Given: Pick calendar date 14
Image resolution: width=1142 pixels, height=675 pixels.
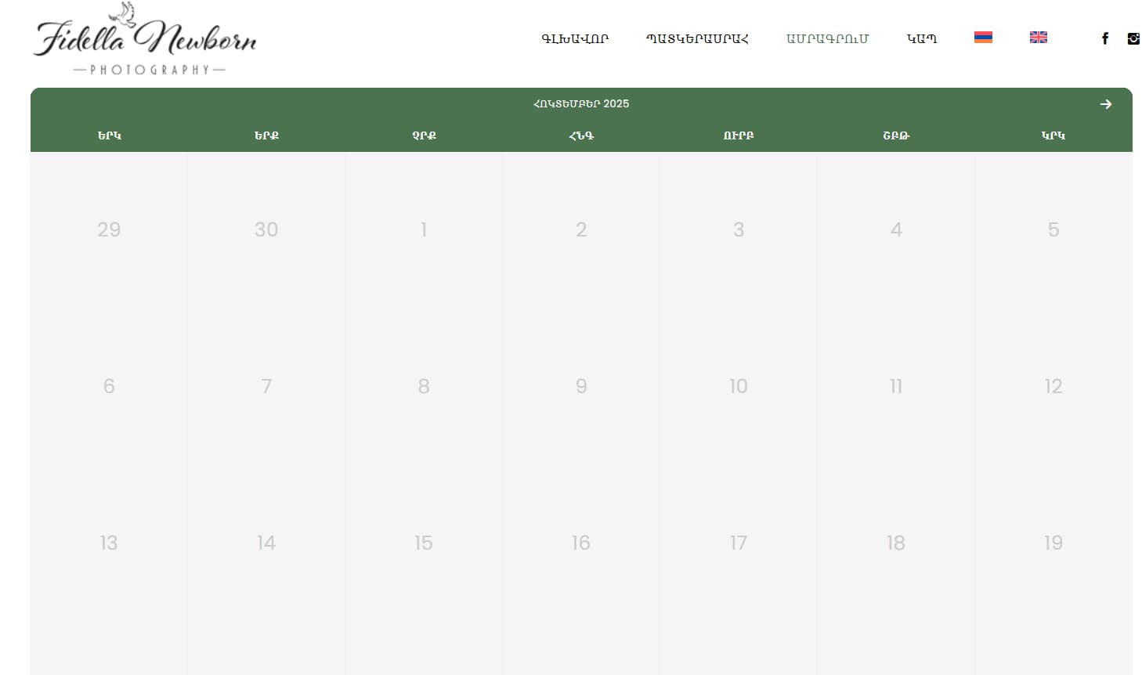Looking at the screenshot, I should (266, 543).
